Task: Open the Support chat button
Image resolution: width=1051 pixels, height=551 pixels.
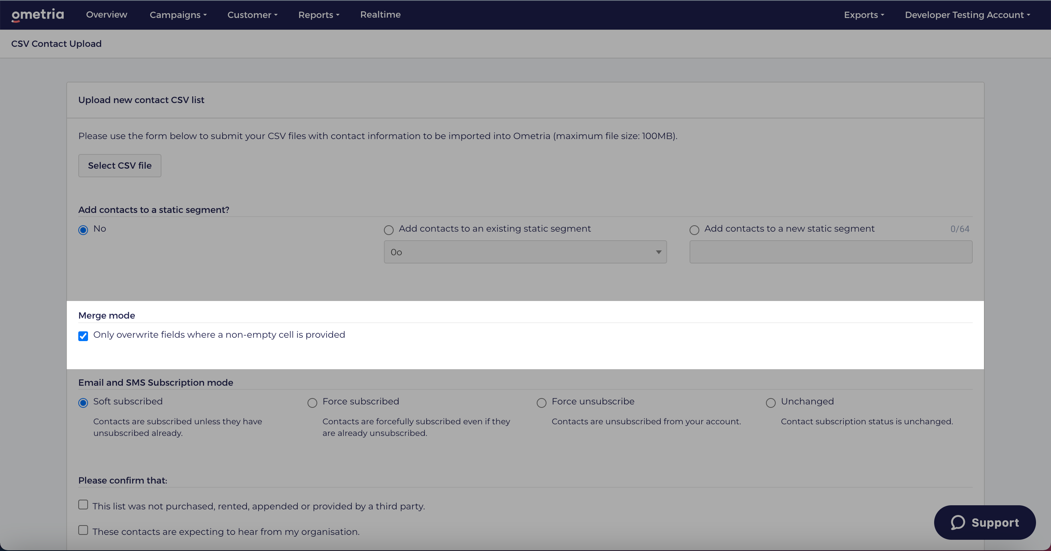Action: (984, 522)
